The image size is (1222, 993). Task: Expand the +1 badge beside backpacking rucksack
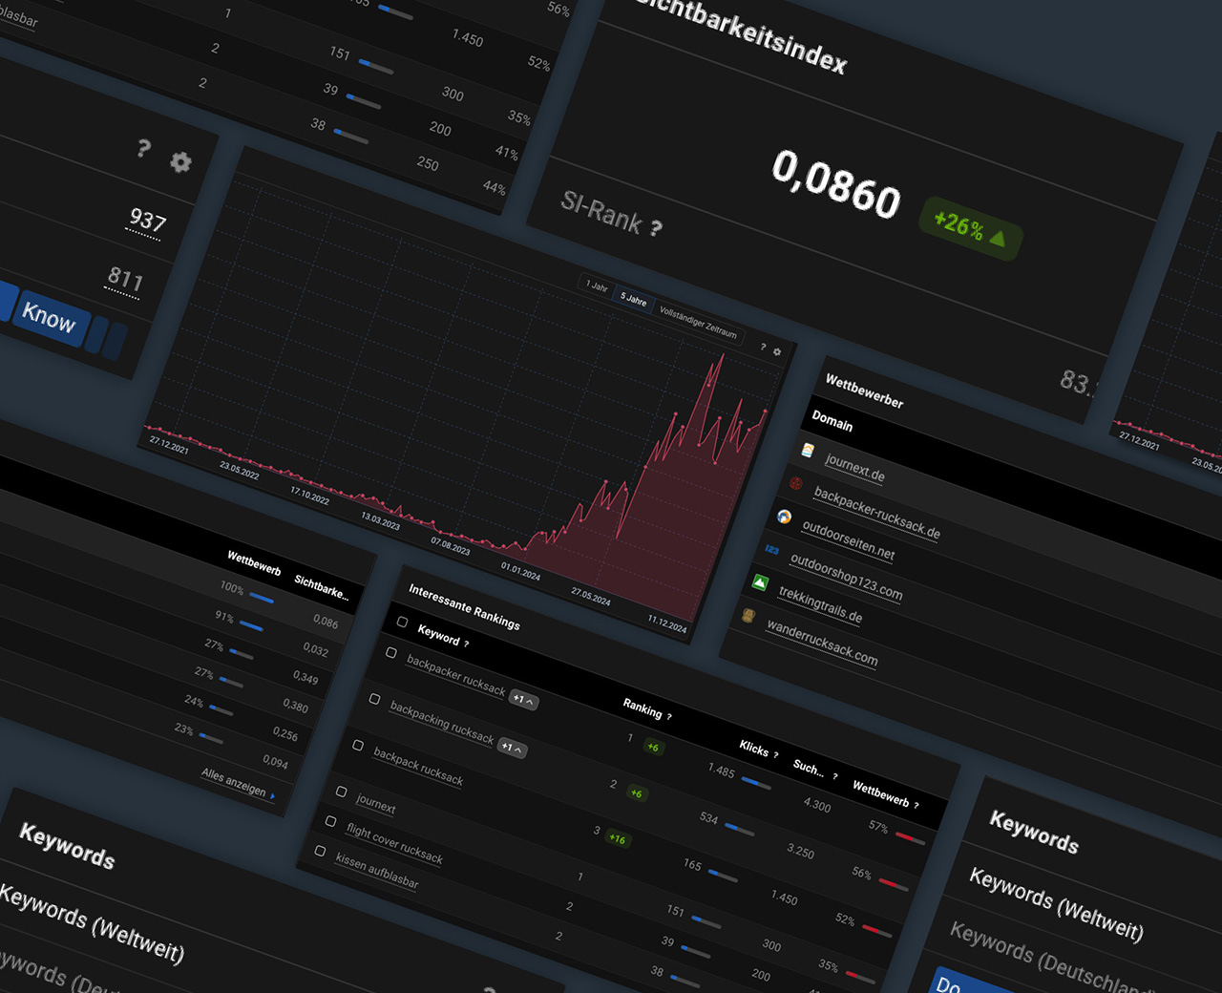coord(513,748)
